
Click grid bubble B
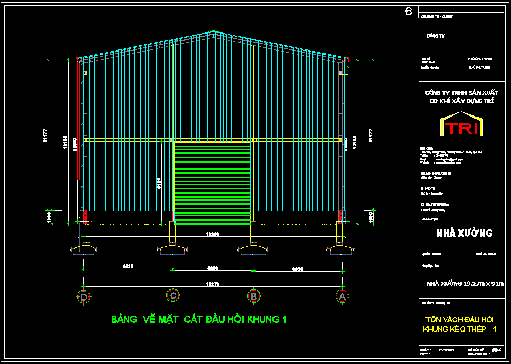pos(253,296)
